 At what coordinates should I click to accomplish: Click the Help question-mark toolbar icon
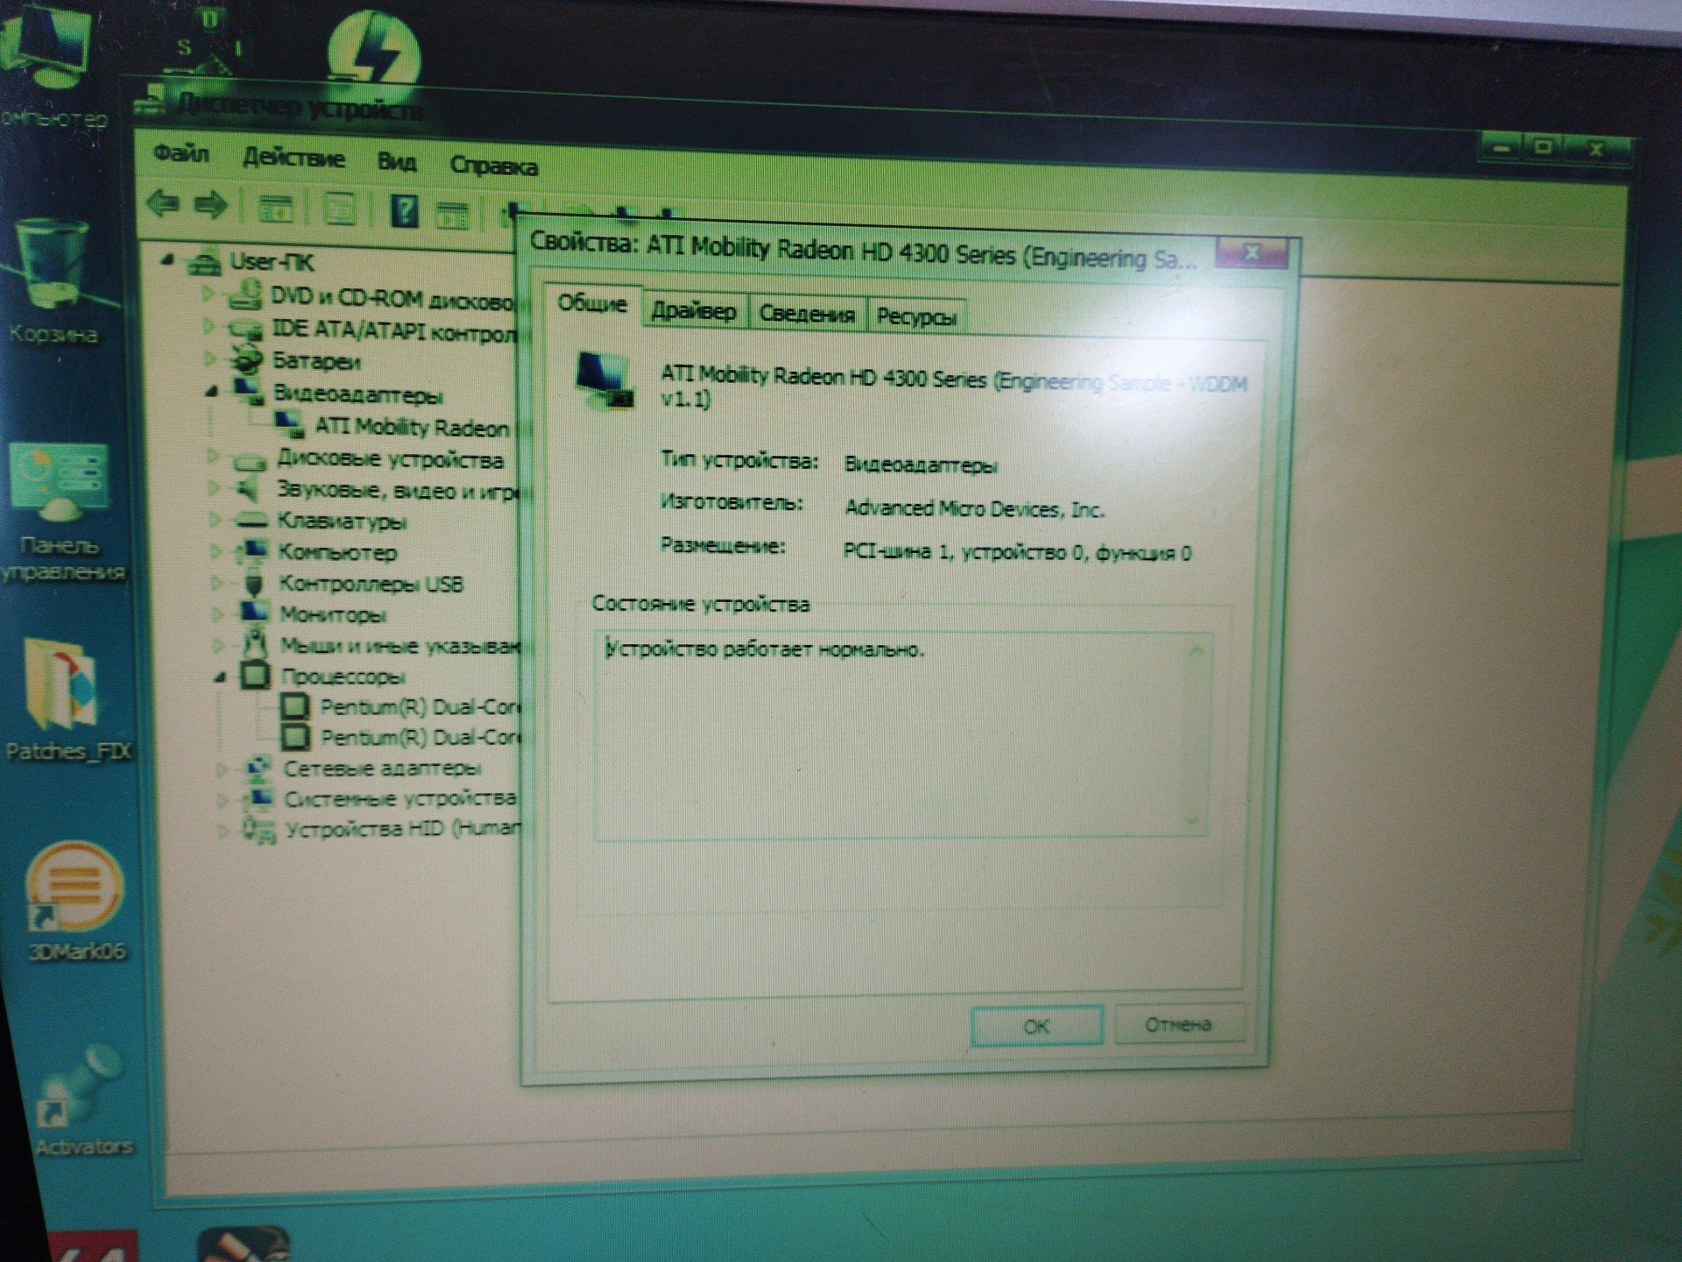point(404,211)
